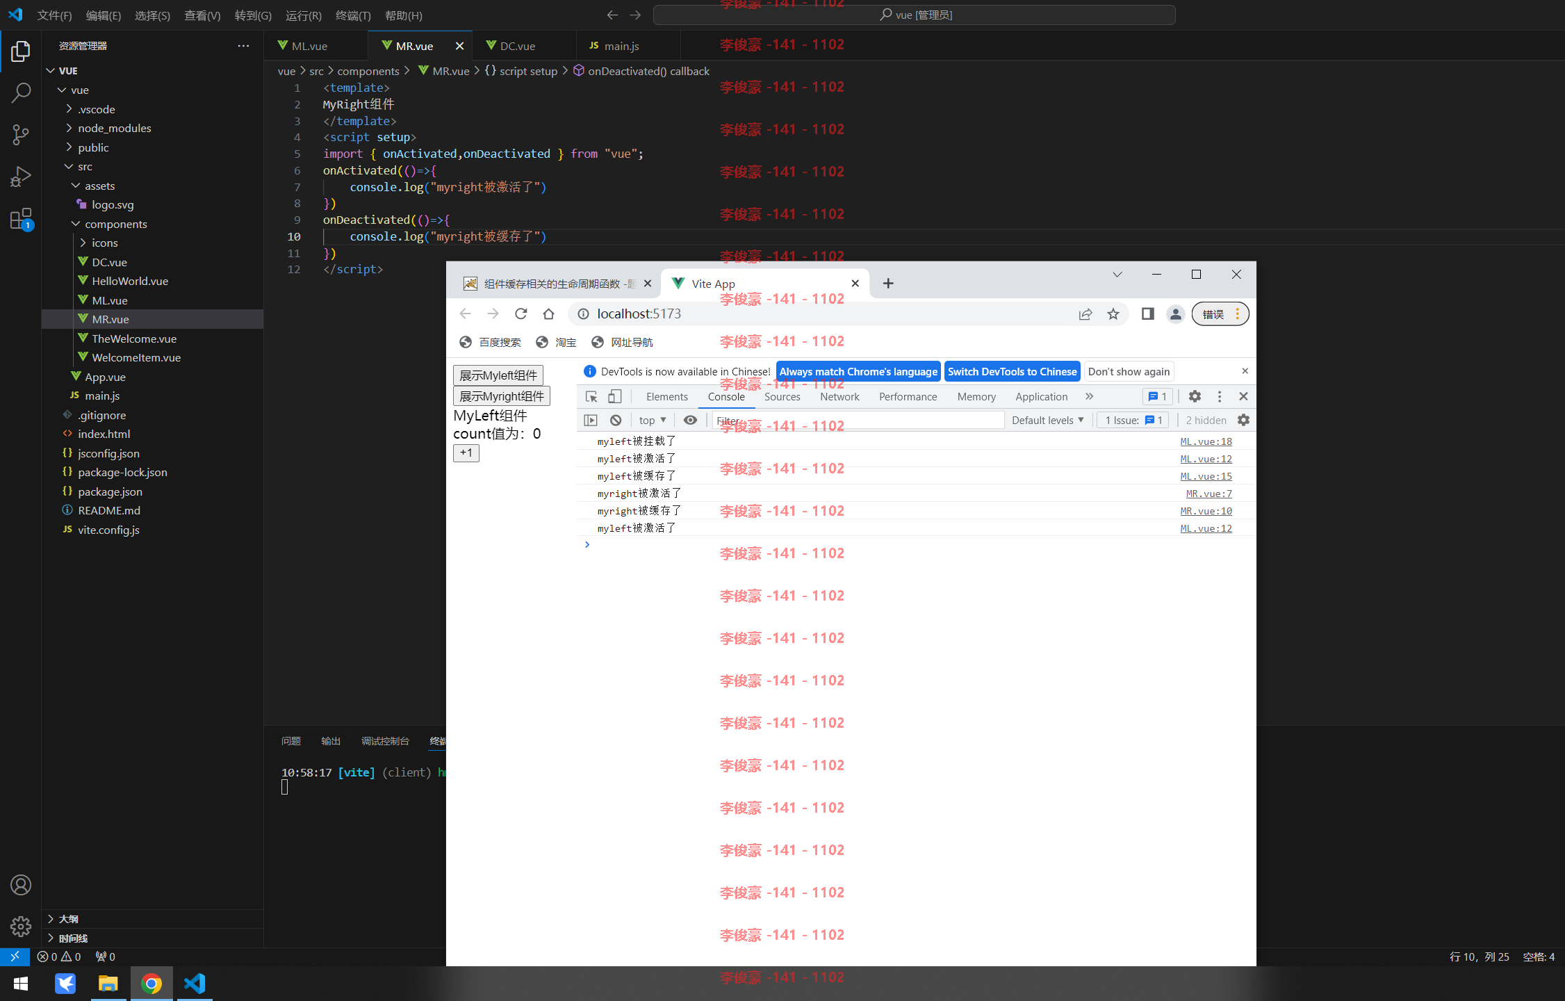Viewport: 1565px width, 1001px height.
Task: Open the Search view in activity bar
Action: pyautogui.click(x=21, y=93)
